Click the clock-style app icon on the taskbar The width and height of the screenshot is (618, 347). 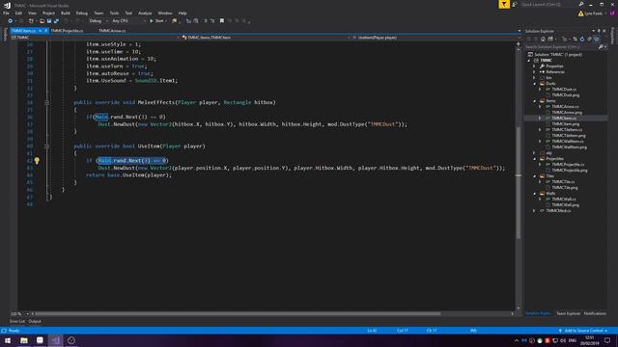[x=71, y=340]
